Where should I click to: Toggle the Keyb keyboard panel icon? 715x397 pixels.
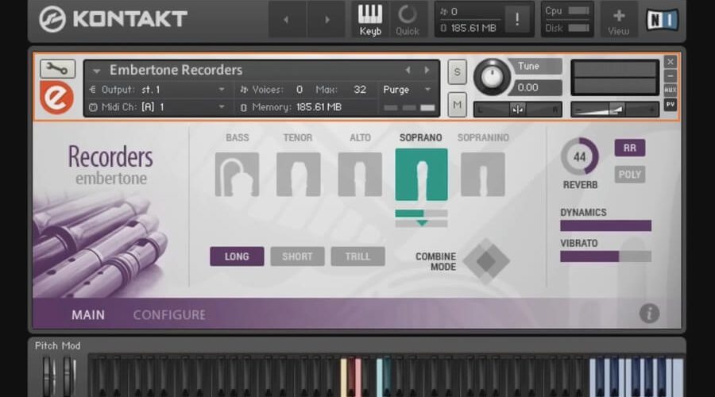point(370,19)
